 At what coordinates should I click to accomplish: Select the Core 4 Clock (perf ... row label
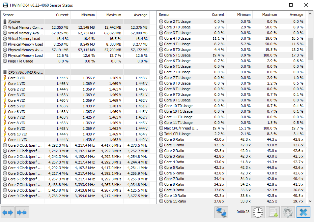coord(25,168)
